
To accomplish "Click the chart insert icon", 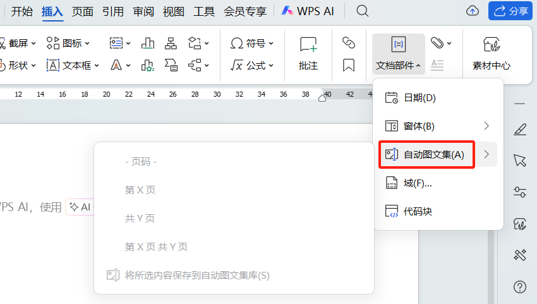I will point(148,43).
